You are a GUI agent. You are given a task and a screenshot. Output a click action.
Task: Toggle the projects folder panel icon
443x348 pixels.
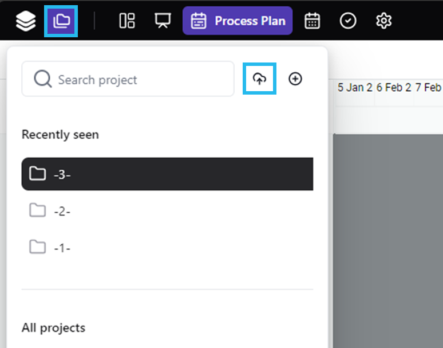tap(61, 21)
